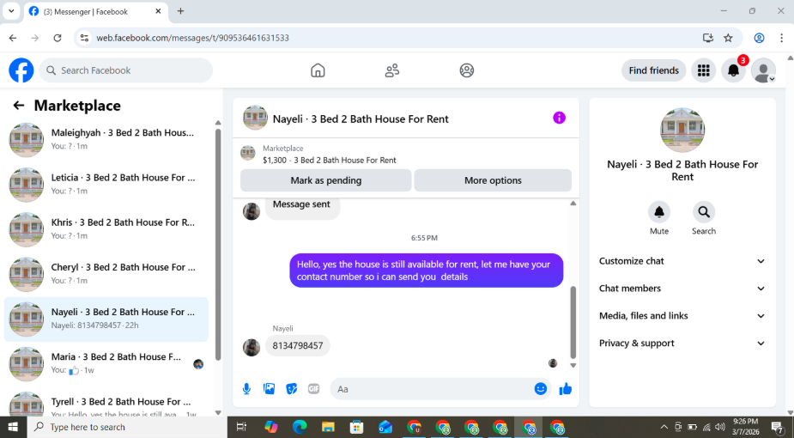Open the notifications bell with 3 badge
Screen dimensions: 794x438
pyautogui.click(x=733, y=70)
